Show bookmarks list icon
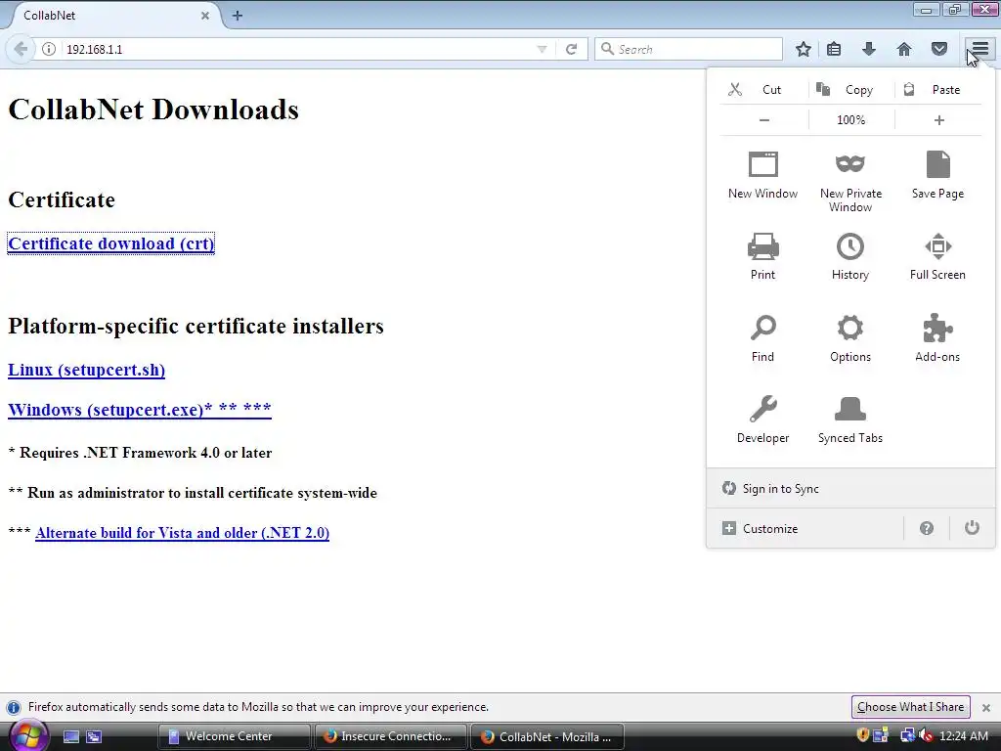This screenshot has width=1001, height=751. [834, 49]
